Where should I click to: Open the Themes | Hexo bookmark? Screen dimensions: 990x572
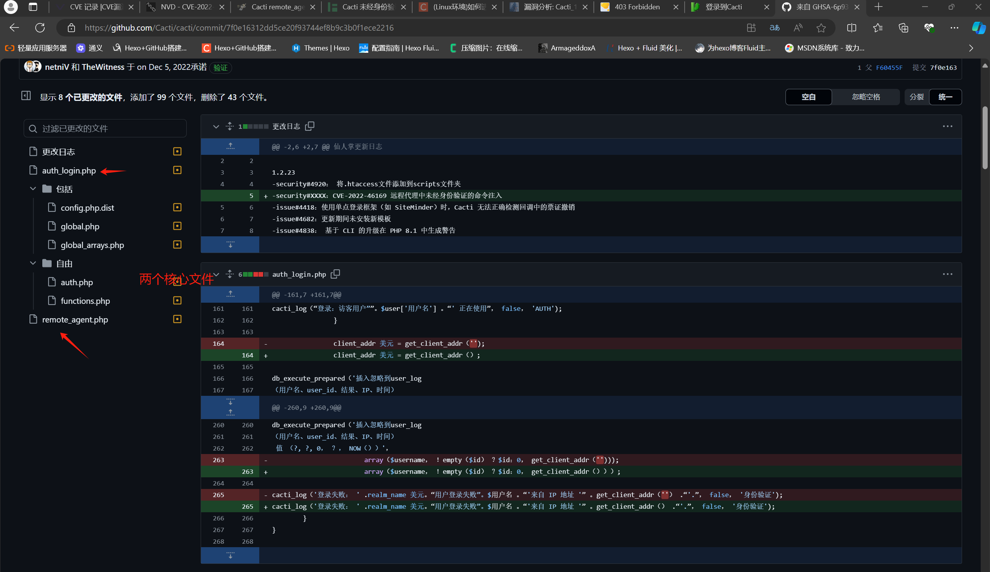321,48
